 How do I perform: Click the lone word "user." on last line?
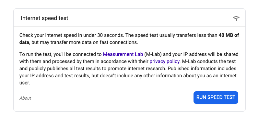[25, 83]
